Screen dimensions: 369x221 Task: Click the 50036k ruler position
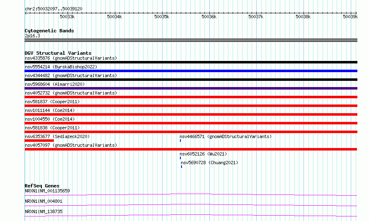209,17
